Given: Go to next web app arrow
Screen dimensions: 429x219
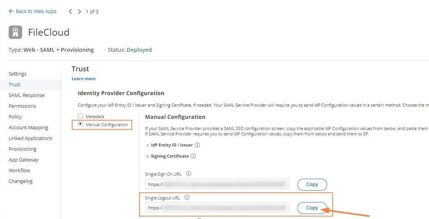Looking at the screenshot, I should [x=79, y=12].
